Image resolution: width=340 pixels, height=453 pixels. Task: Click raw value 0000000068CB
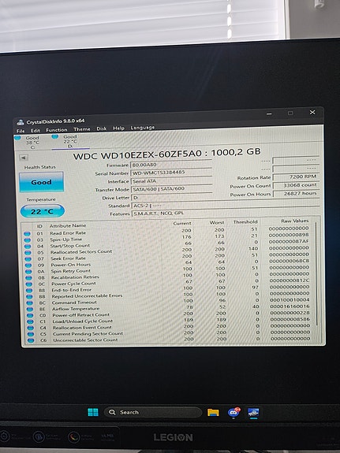(289, 261)
